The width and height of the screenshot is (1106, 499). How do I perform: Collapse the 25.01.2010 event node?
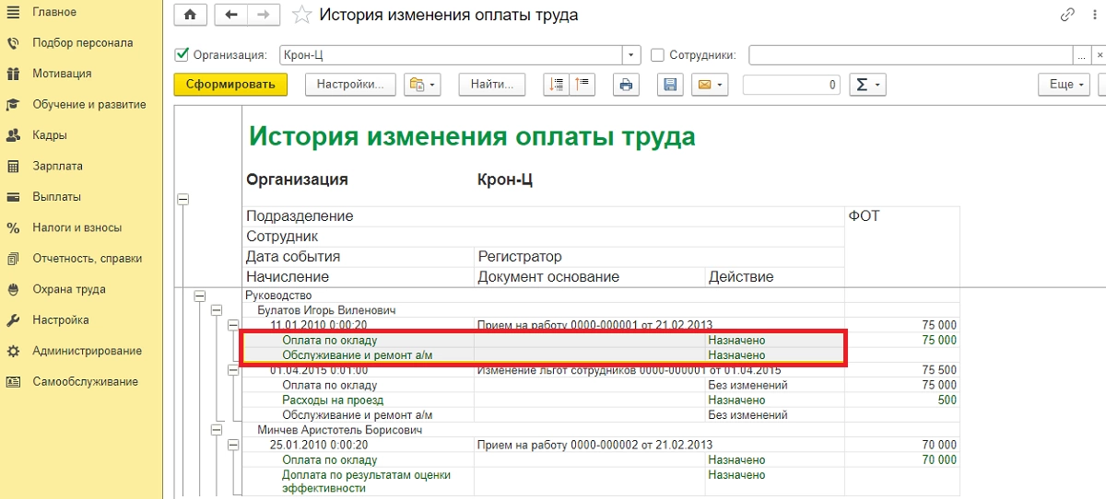(x=233, y=445)
